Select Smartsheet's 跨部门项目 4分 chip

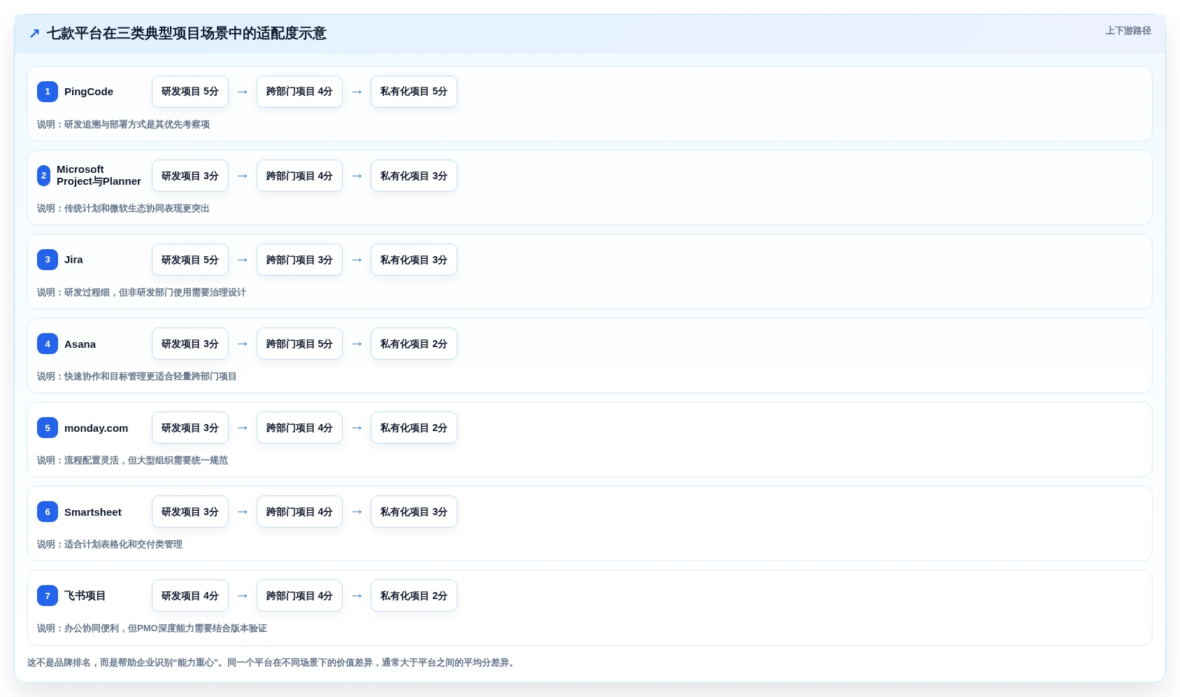click(299, 512)
